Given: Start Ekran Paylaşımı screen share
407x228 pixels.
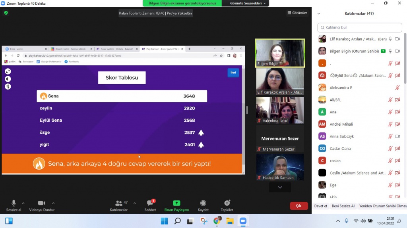Looking at the screenshot, I should (176, 206).
